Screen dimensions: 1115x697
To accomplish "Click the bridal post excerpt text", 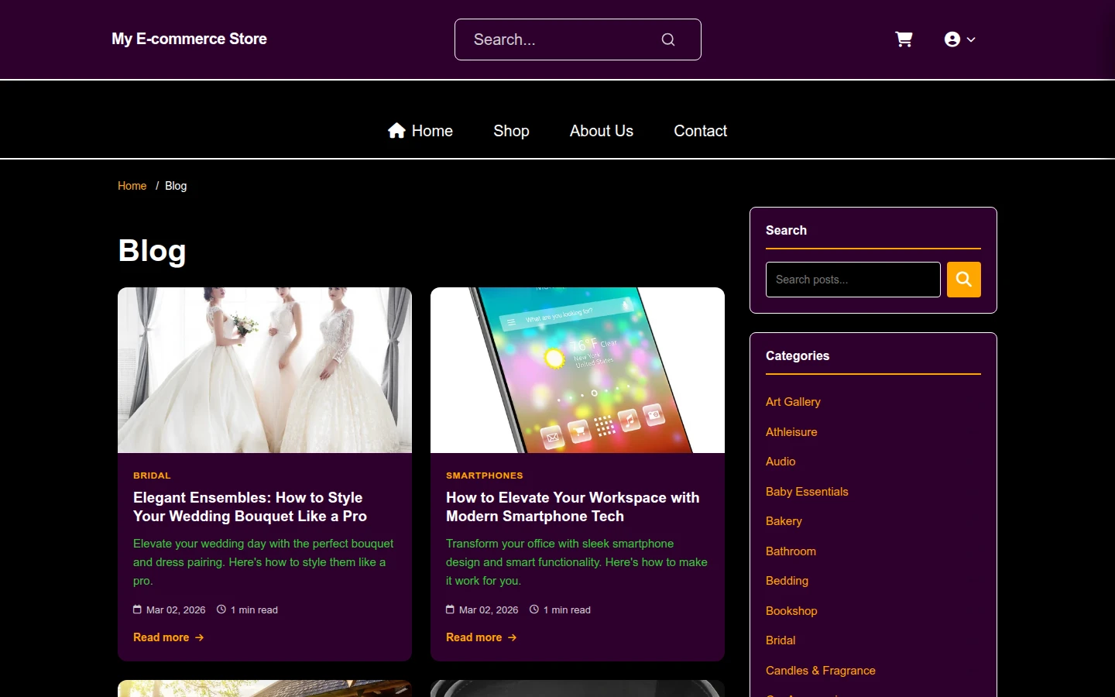I will coord(263,562).
